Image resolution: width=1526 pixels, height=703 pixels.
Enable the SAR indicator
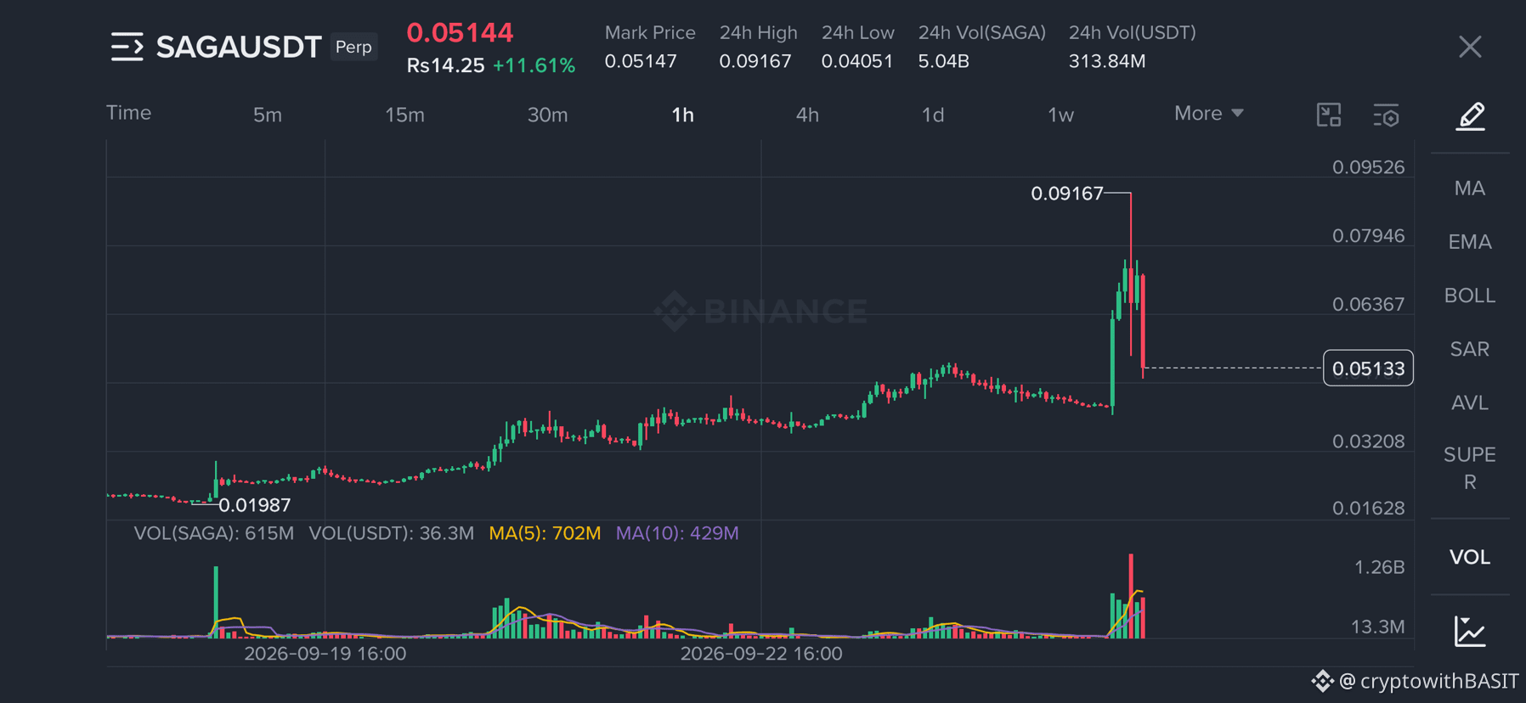click(x=1470, y=349)
